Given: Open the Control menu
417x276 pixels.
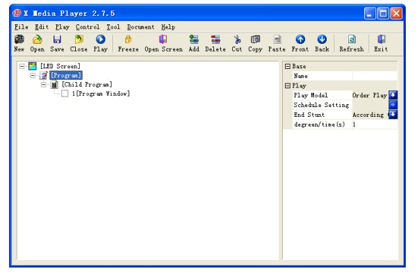Looking at the screenshot, I should pos(88,27).
